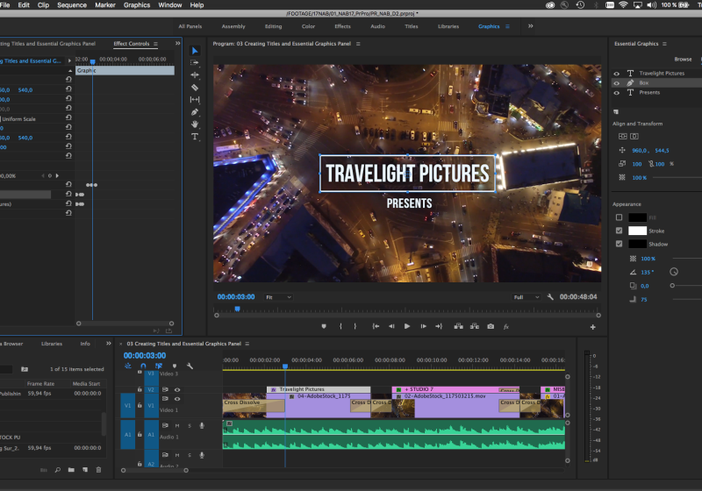Click new bin folder icon
702x491 pixels.
coord(71,470)
